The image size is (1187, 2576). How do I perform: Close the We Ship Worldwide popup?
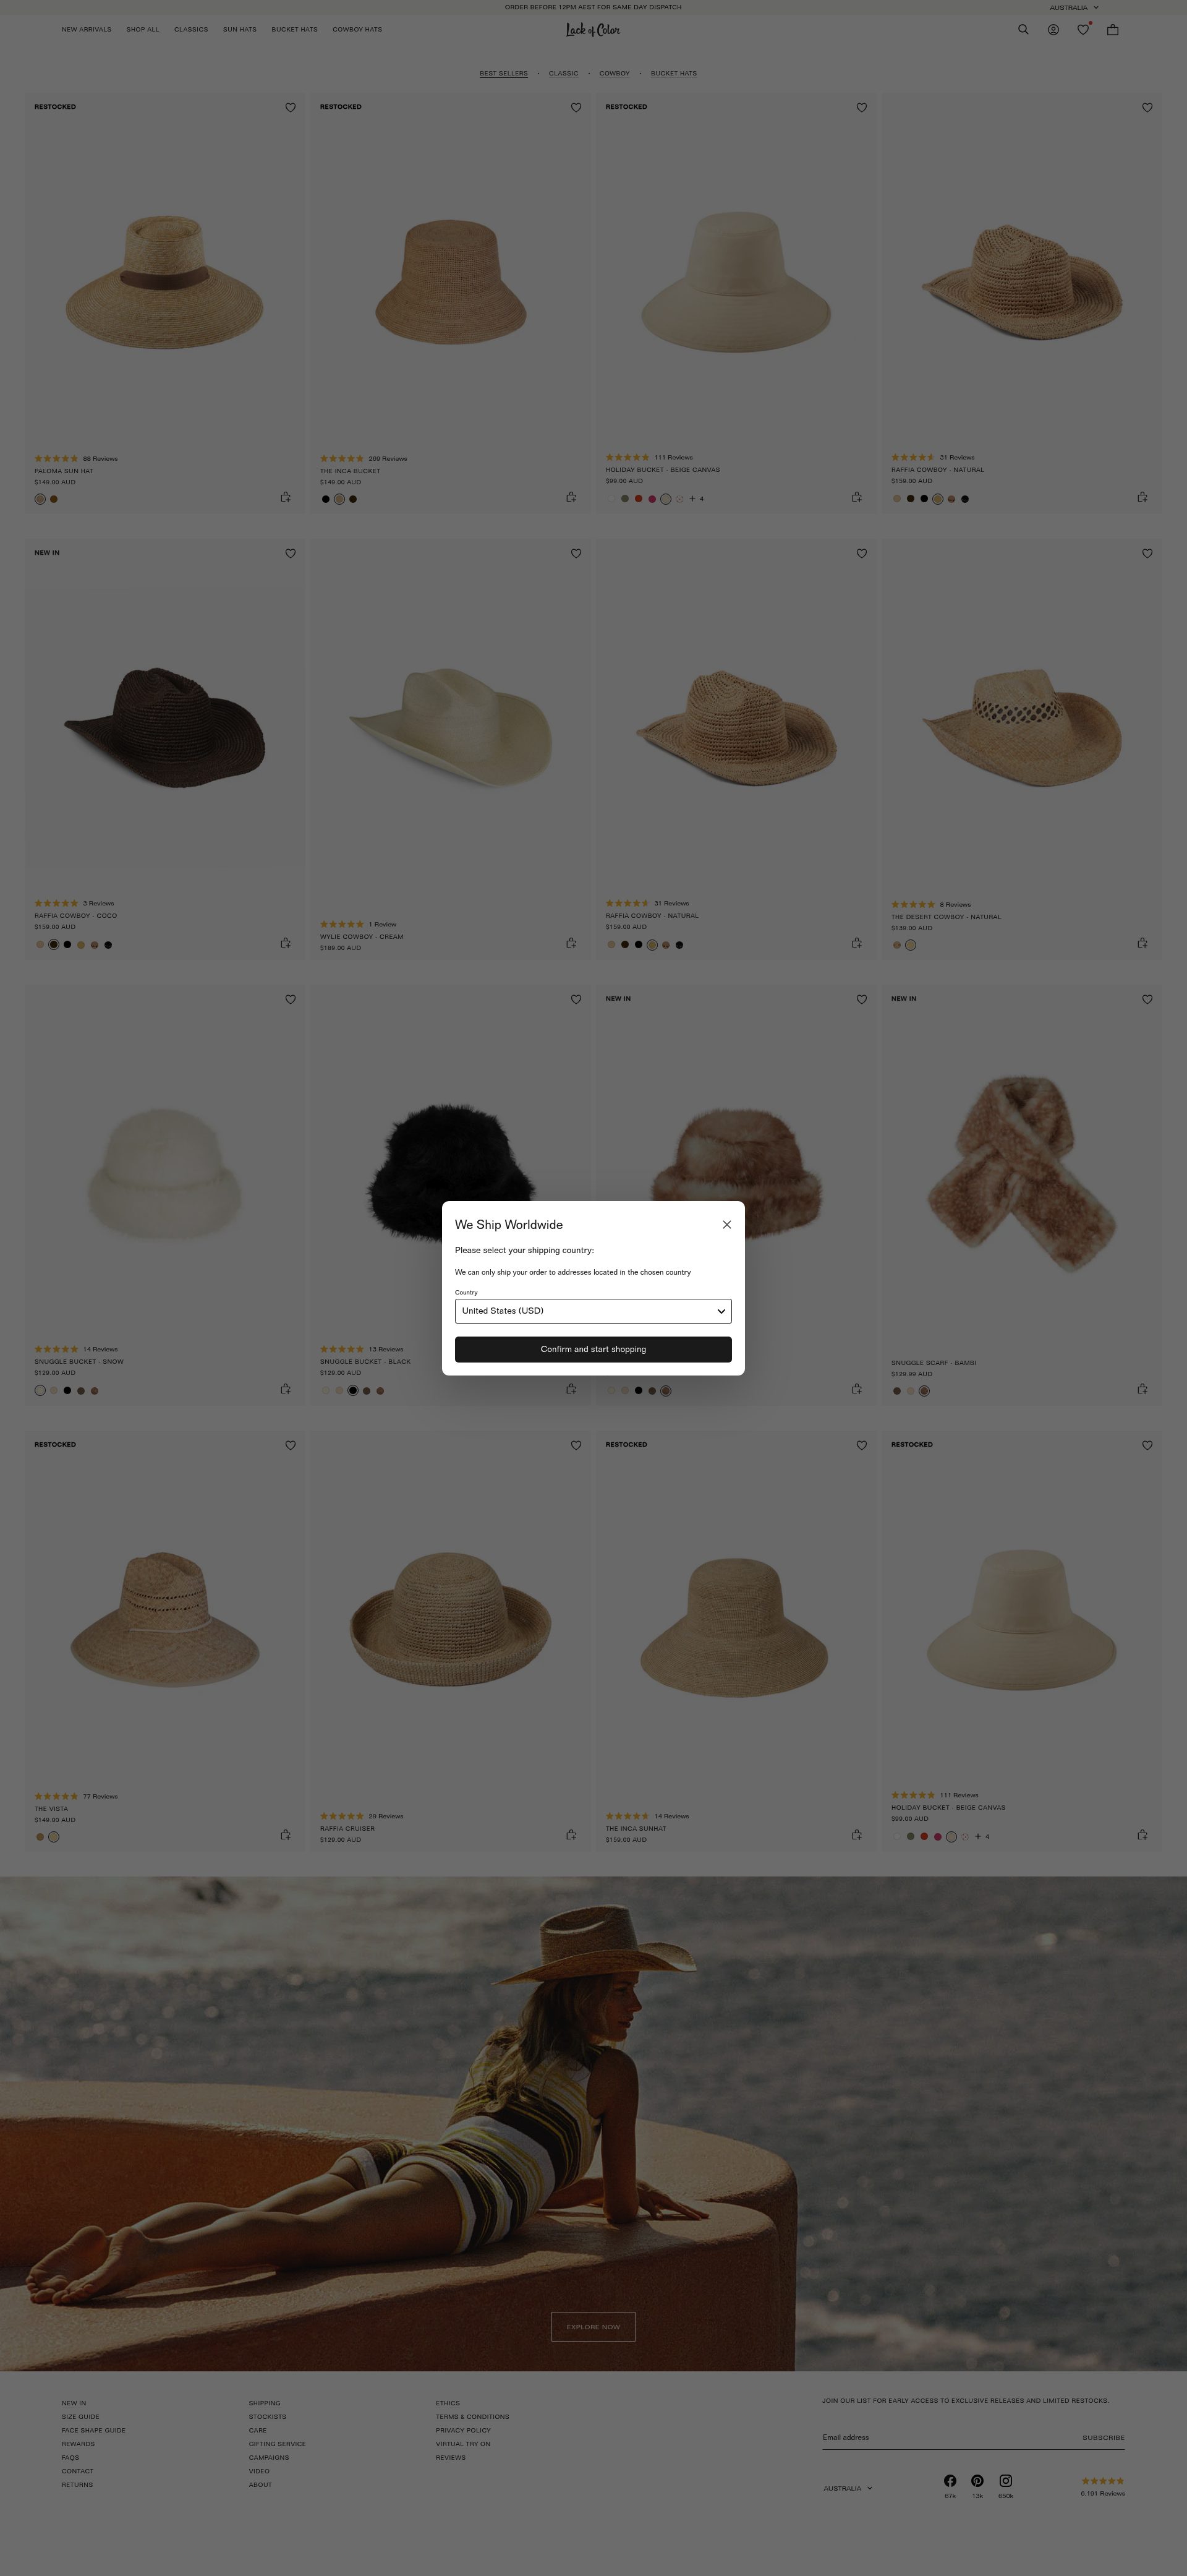pos(727,1225)
